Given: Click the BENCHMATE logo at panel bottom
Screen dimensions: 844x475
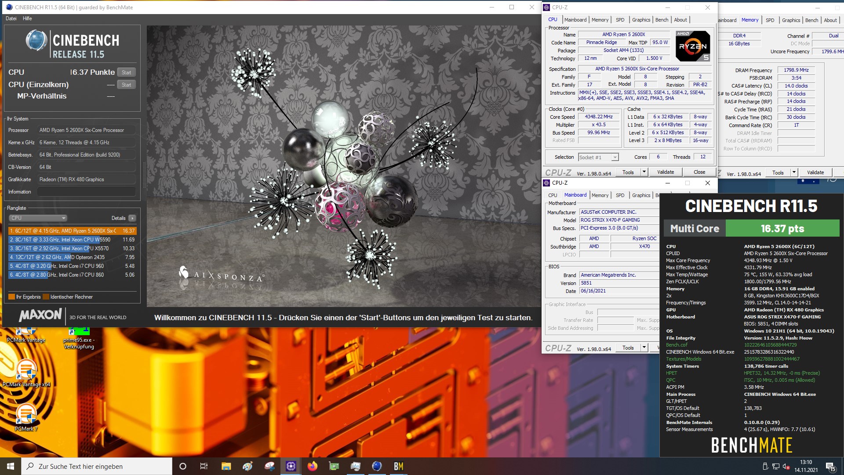Looking at the screenshot, I should [752, 446].
